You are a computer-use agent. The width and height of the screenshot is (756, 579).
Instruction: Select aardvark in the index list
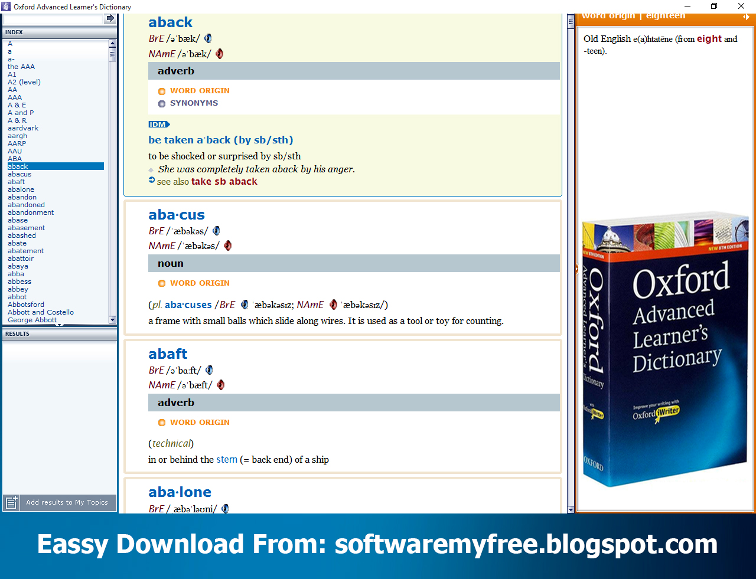tap(23, 127)
